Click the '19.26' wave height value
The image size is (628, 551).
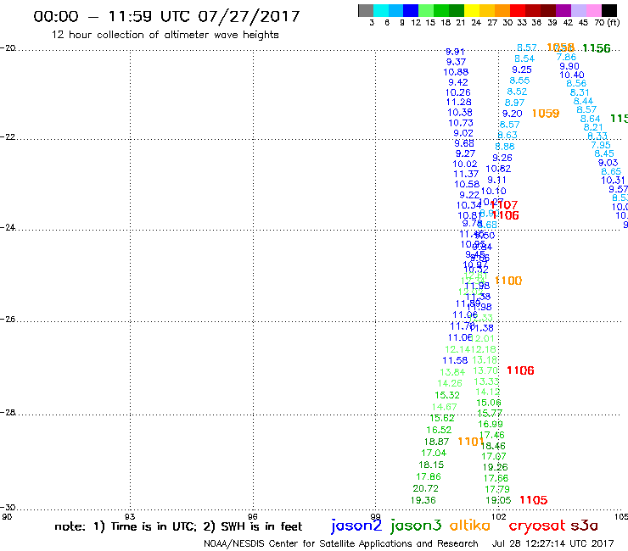(x=495, y=467)
